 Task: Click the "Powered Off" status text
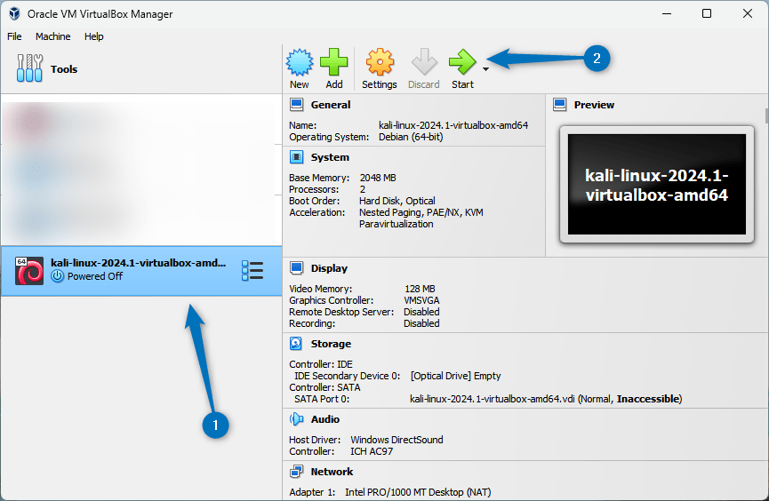(x=95, y=276)
